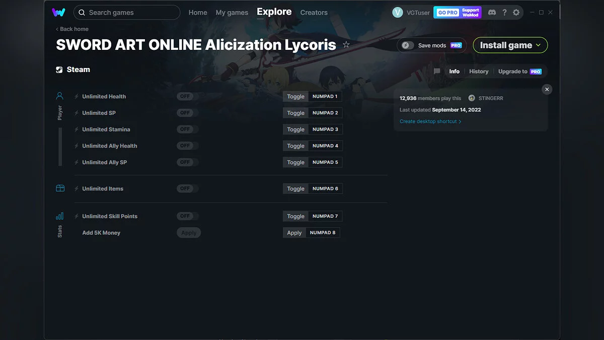Open the help question mark icon

coord(504,13)
